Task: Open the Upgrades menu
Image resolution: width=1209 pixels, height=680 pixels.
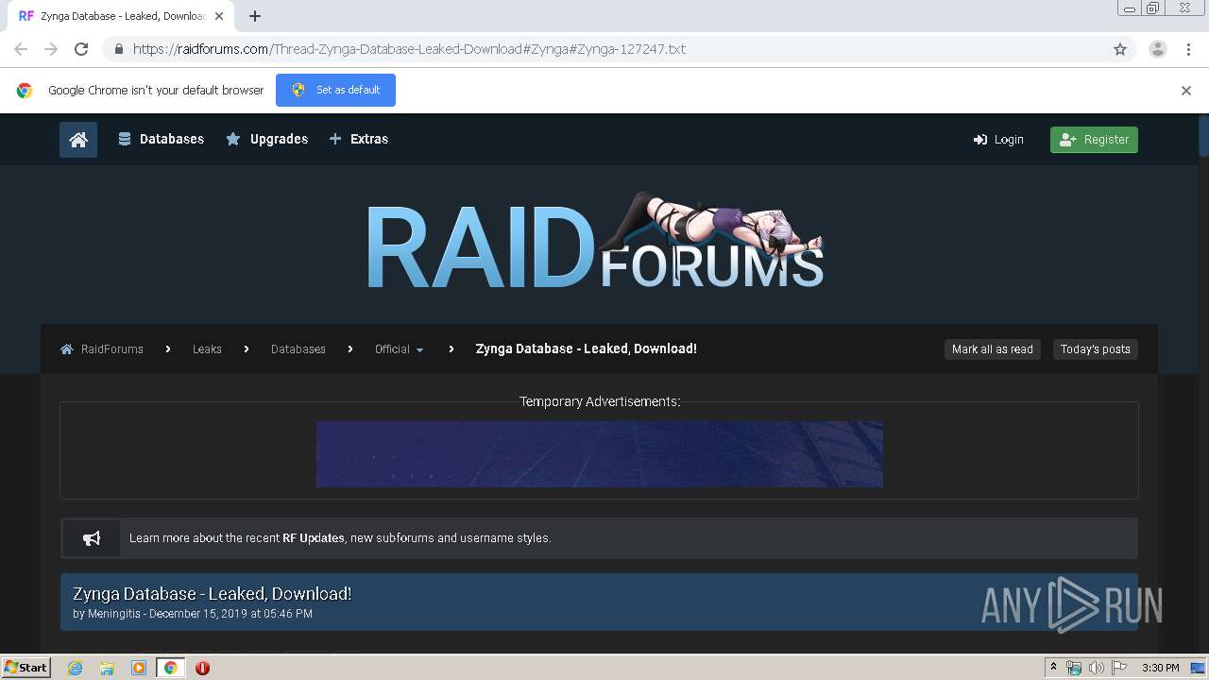Action: [267, 139]
